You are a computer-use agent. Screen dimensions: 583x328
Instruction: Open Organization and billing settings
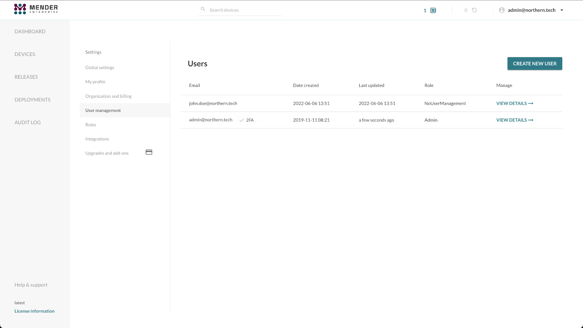pos(108,96)
